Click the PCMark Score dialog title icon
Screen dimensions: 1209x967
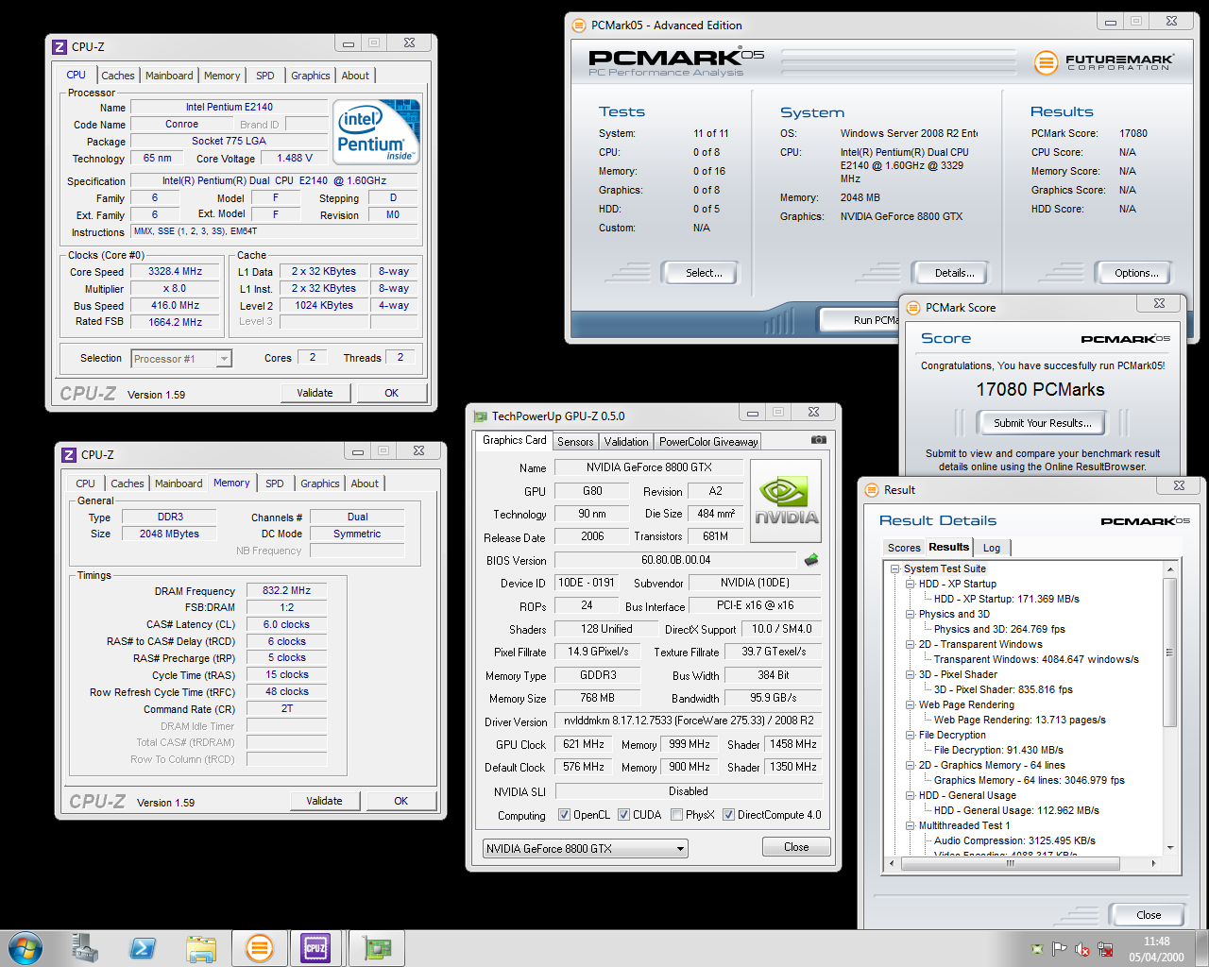pos(913,307)
